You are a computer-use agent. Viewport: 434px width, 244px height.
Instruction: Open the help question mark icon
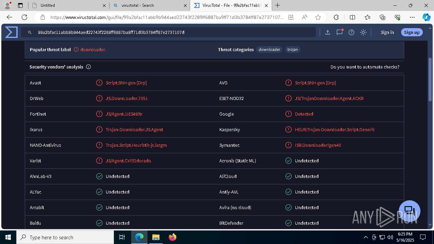coord(351,33)
